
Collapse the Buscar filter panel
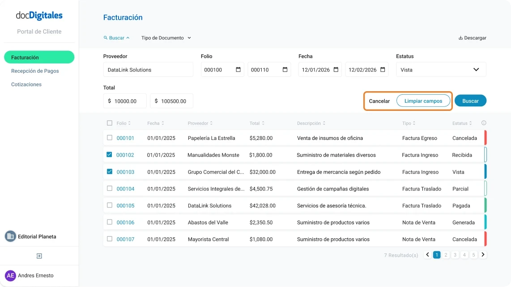pos(127,38)
